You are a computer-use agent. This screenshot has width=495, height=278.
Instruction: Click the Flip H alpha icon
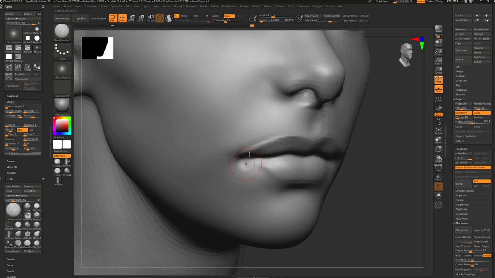pos(9,67)
